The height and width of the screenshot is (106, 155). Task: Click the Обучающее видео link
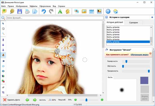pyautogui.click(x=139, y=55)
